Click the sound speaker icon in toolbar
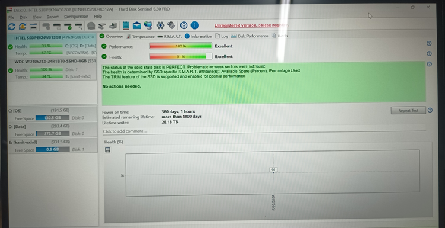Image resolution: width=445 pixels, height=228 pixels. coord(171,25)
